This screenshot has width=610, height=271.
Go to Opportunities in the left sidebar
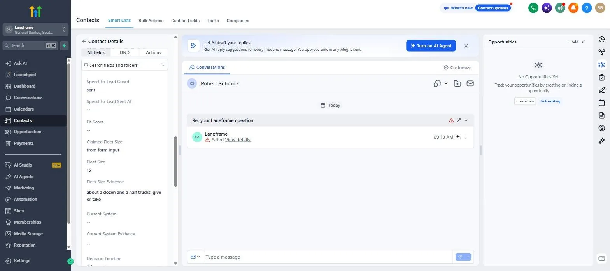(27, 132)
